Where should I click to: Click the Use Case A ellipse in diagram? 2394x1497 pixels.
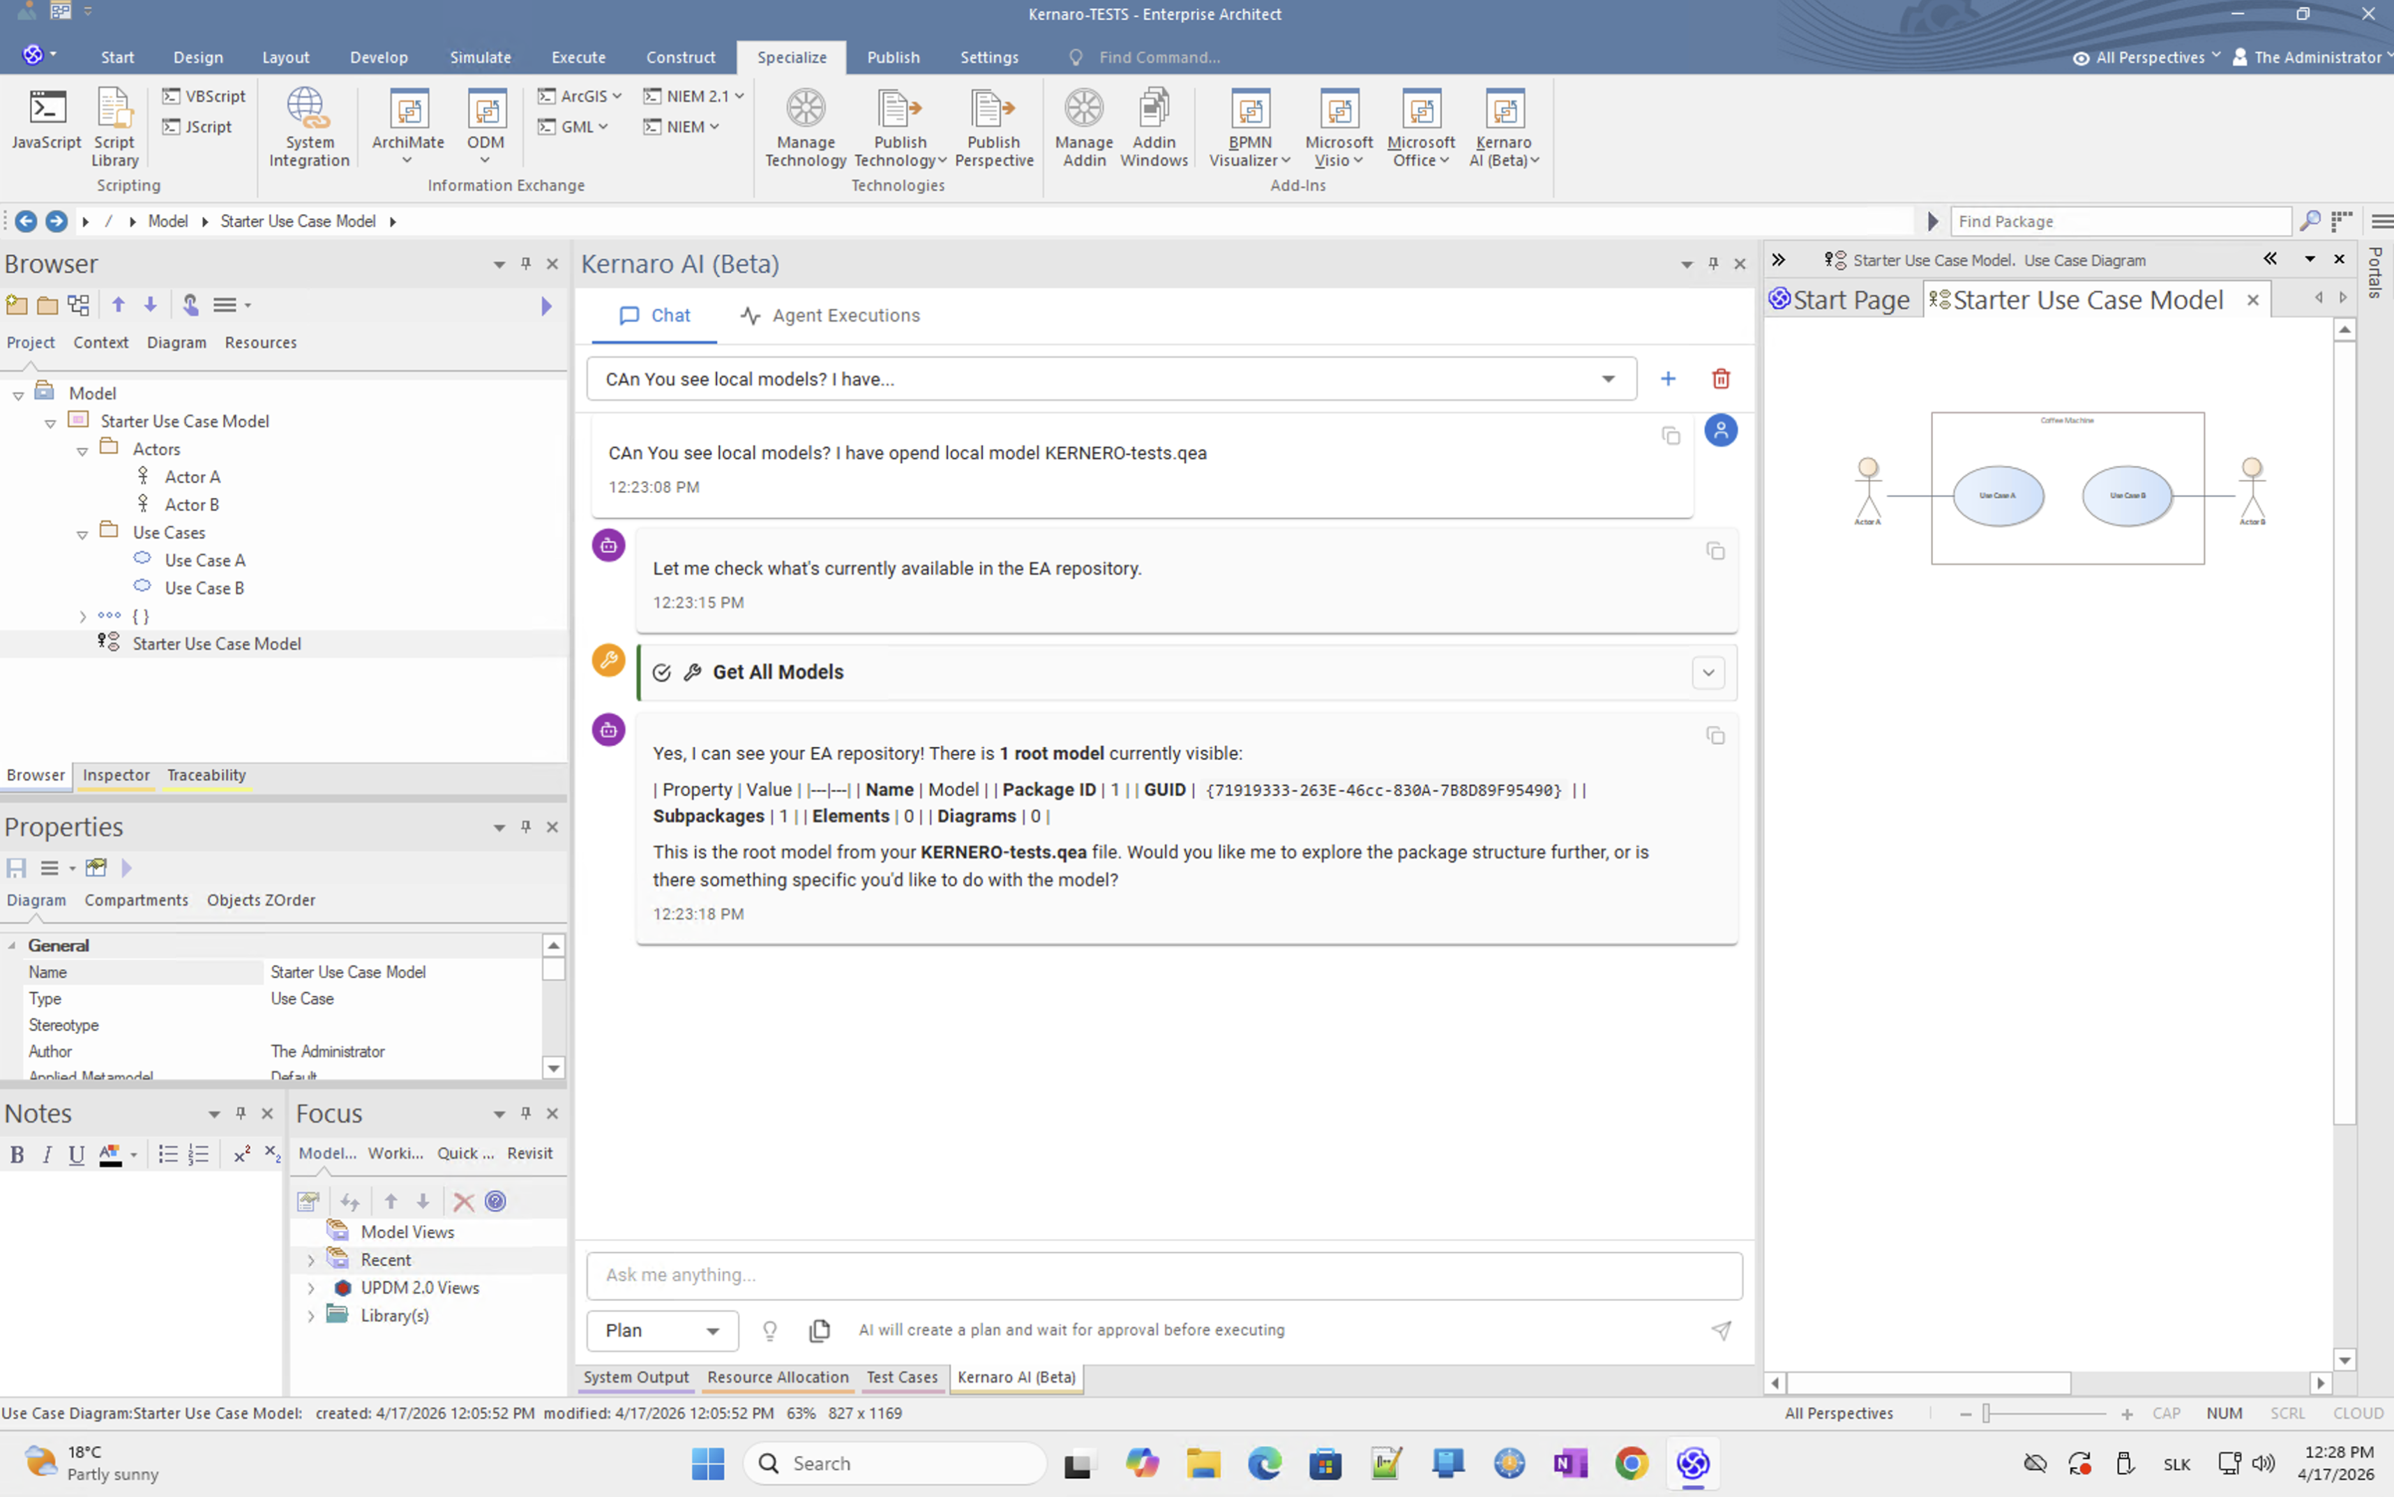(x=1998, y=496)
